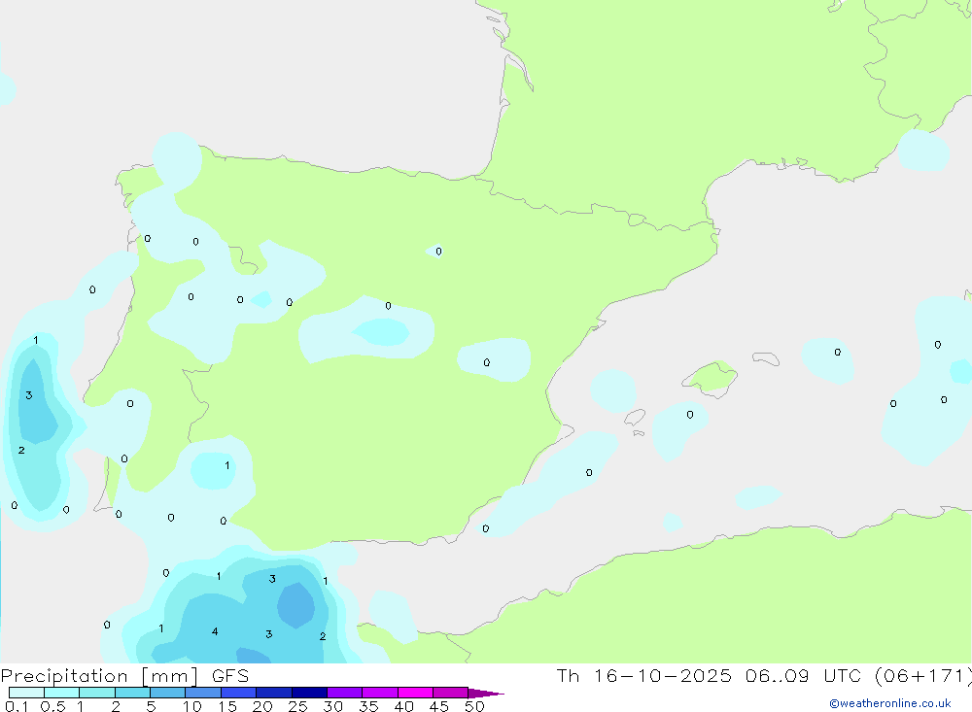Click the map precipitation value "4"
The image size is (972, 712).
pyautogui.click(x=215, y=631)
